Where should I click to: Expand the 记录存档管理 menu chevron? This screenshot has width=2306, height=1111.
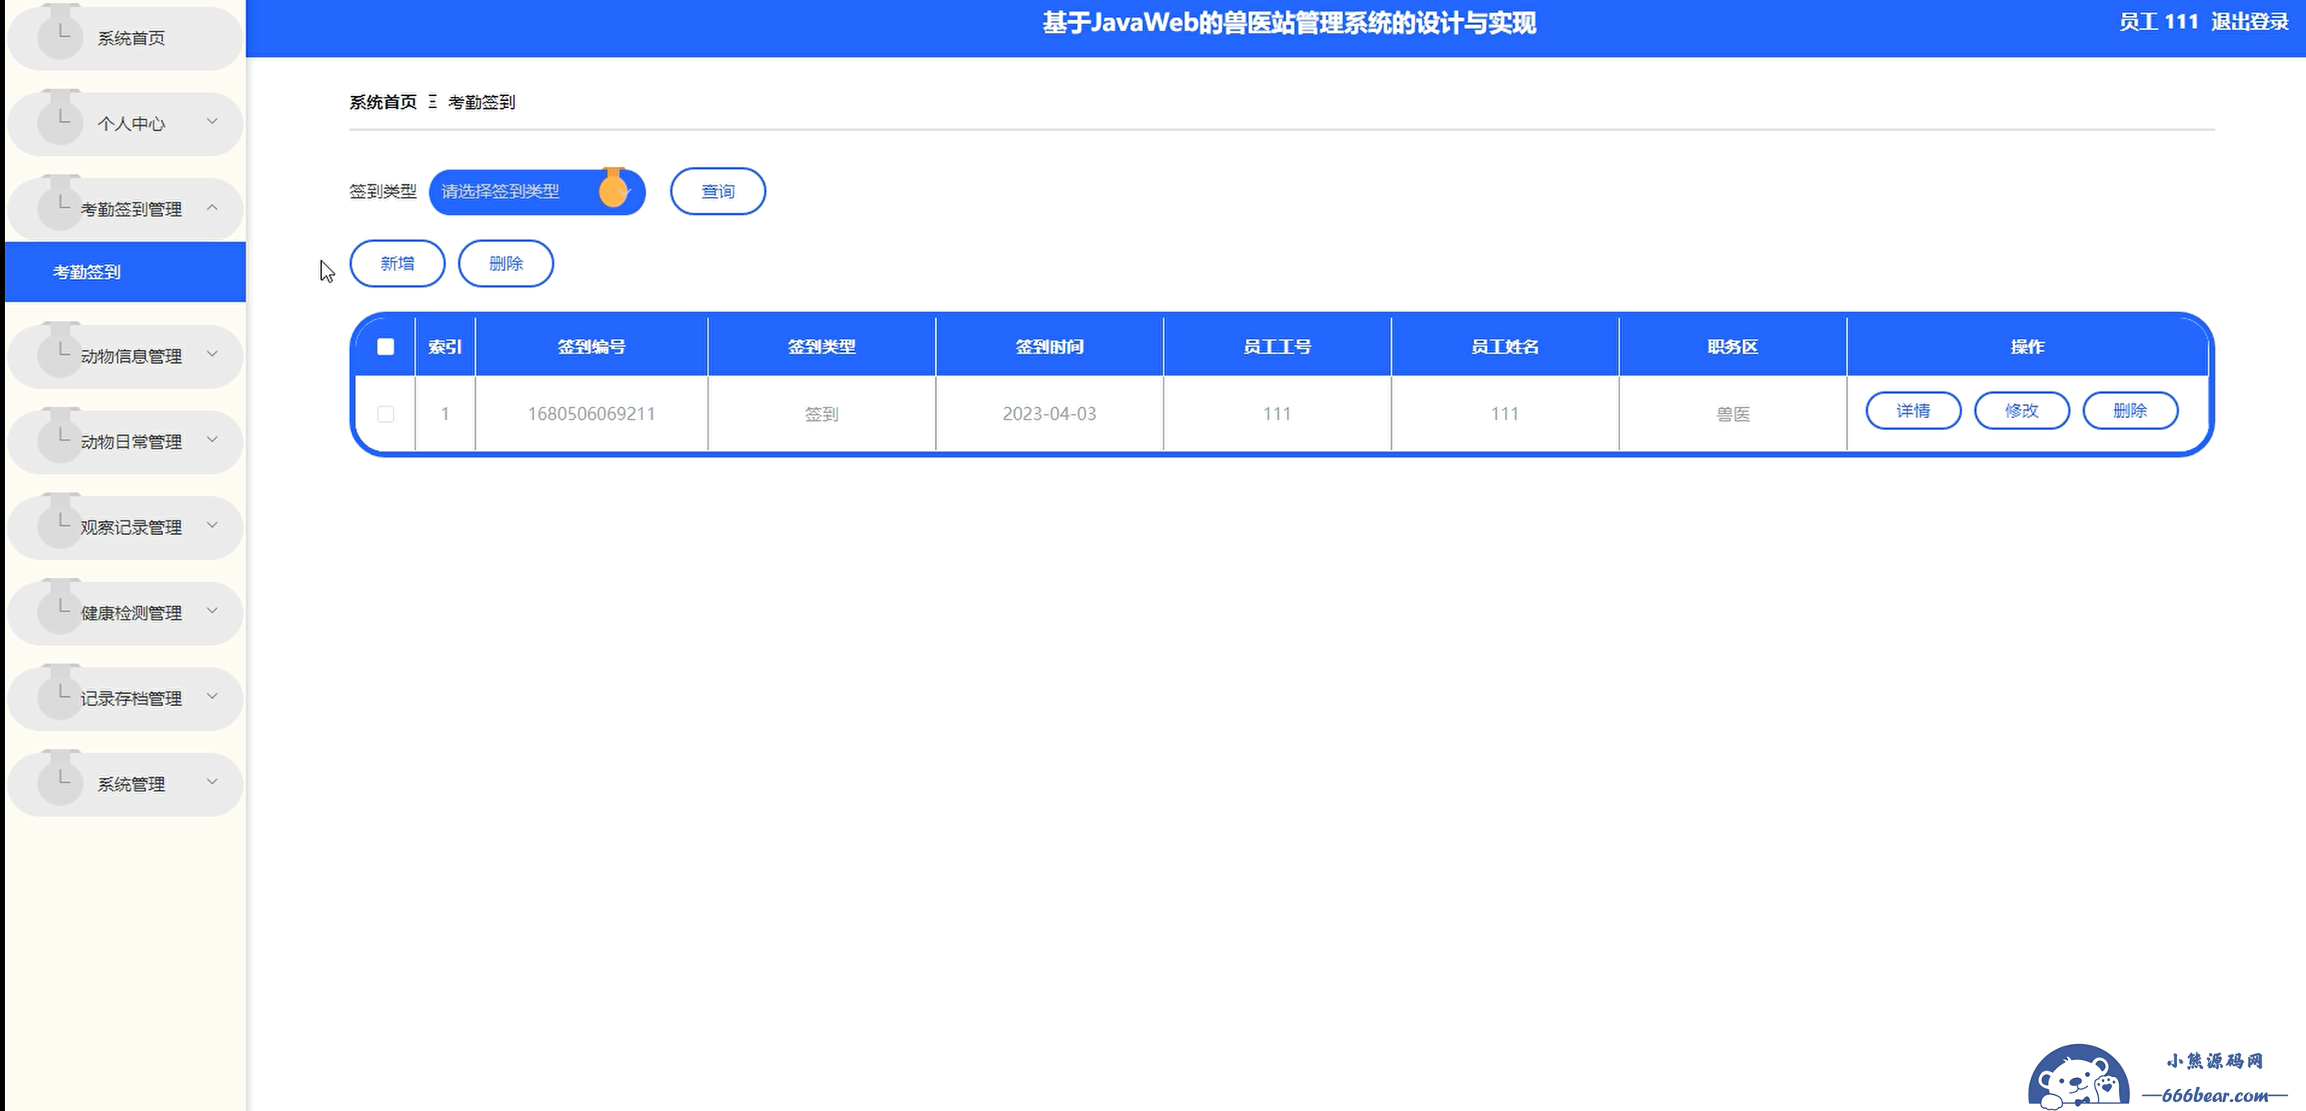coord(212,696)
